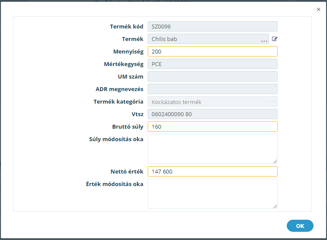Screen dimensions: 327x240
Task: Click the Érték módosítás oka textarea
Action: [x=213, y=194]
